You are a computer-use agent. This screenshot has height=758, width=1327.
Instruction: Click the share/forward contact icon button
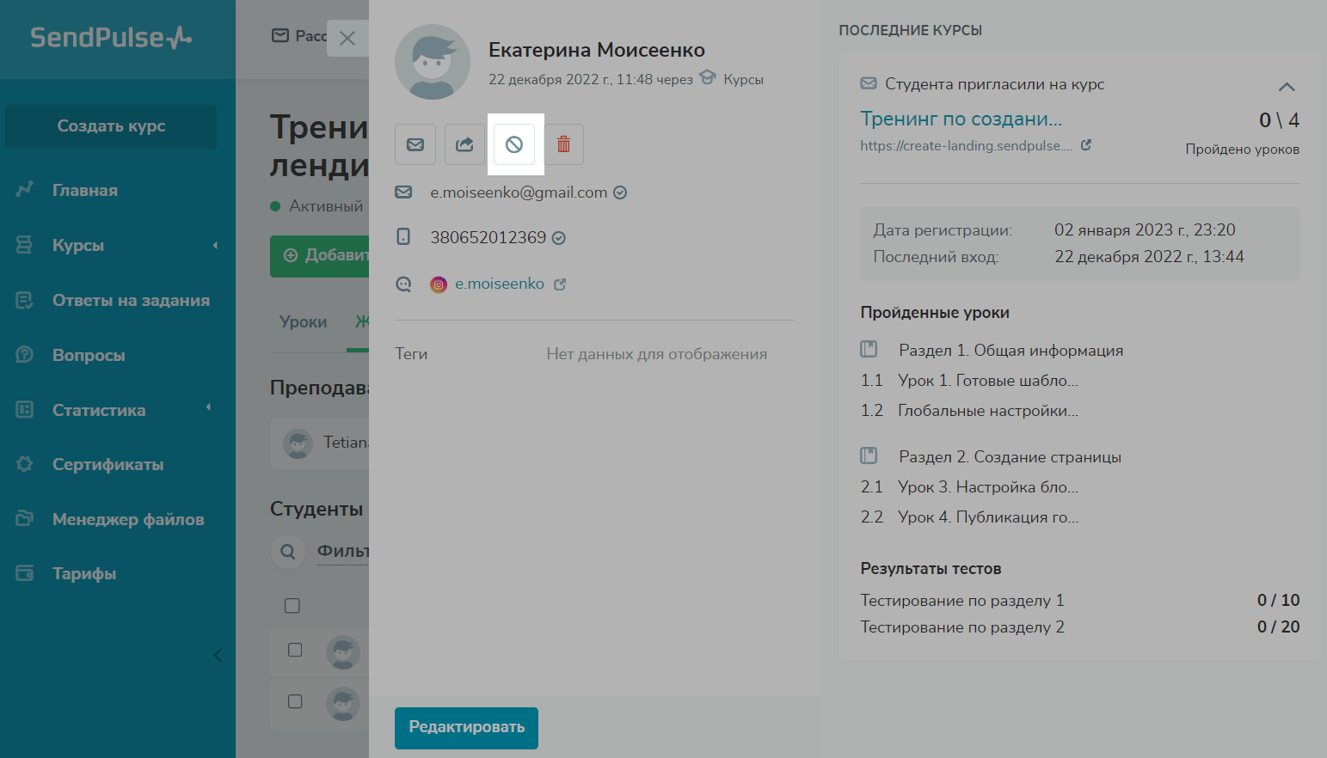[464, 144]
